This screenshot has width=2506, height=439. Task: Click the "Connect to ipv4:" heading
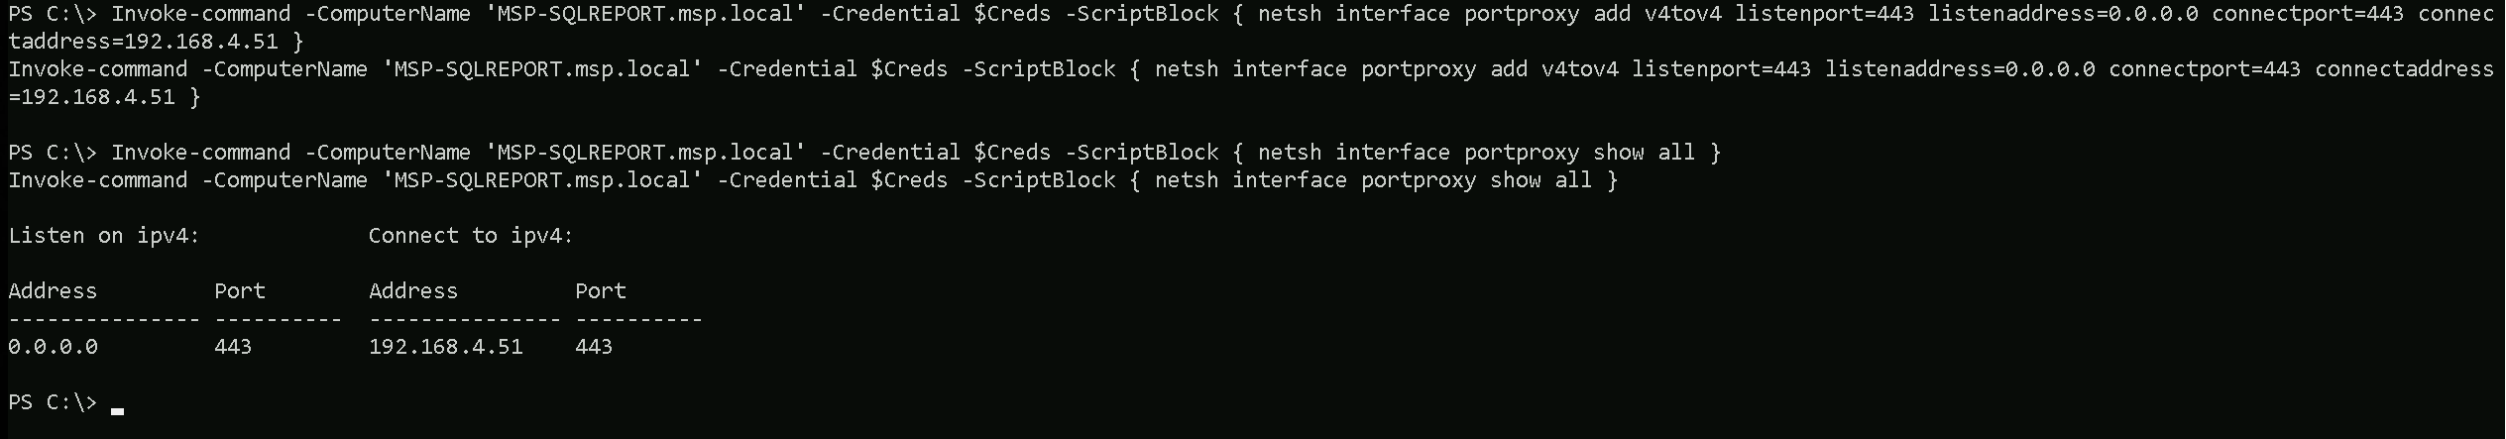(x=471, y=236)
